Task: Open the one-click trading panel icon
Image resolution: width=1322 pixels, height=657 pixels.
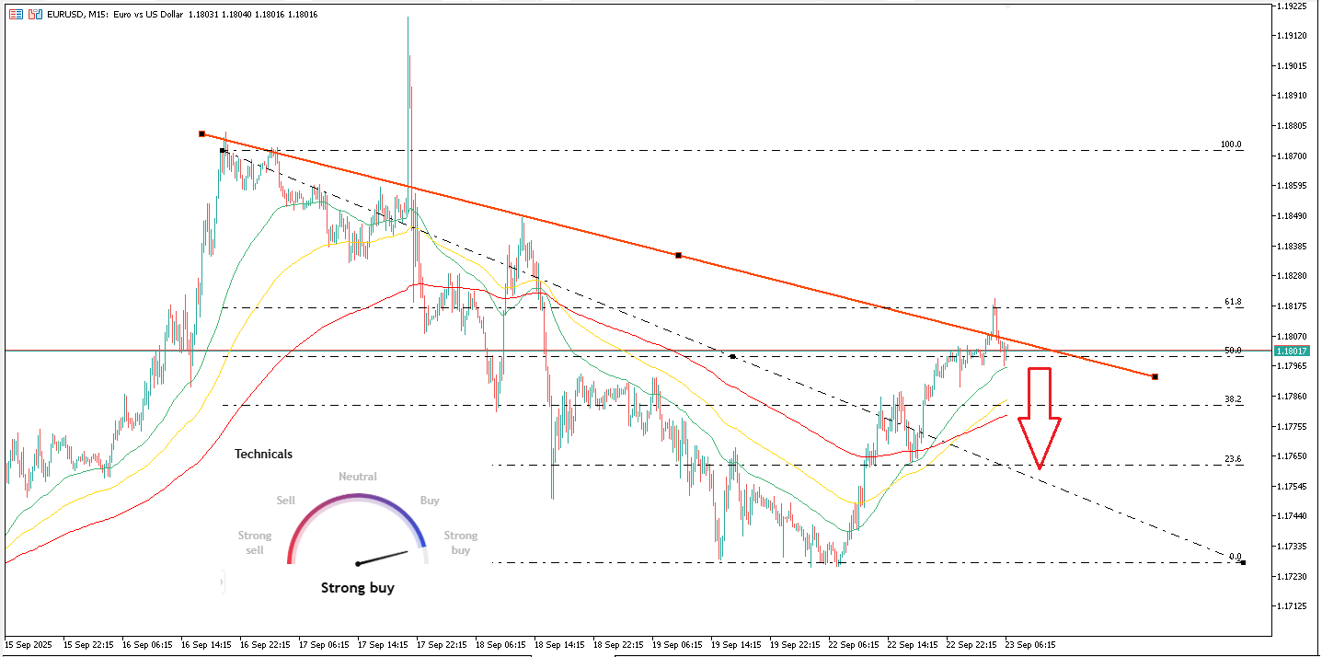Action: coord(34,15)
